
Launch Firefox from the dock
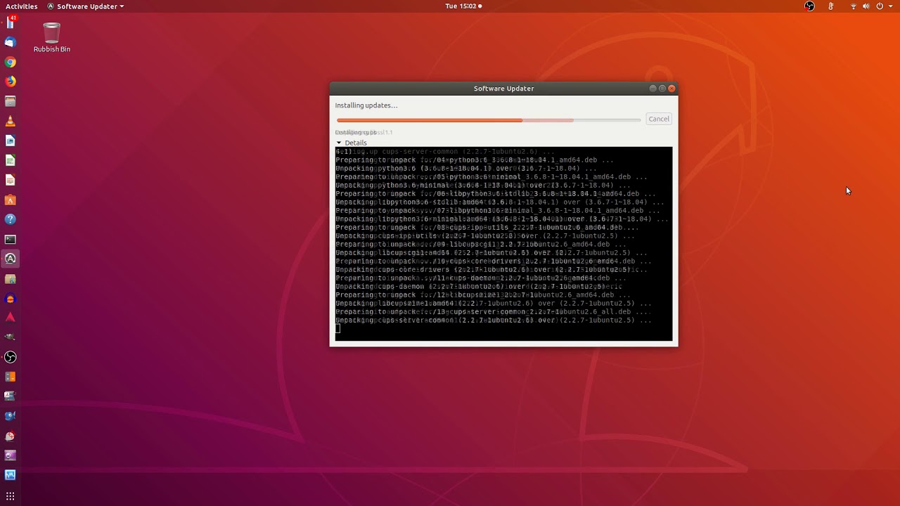coord(10,82)
